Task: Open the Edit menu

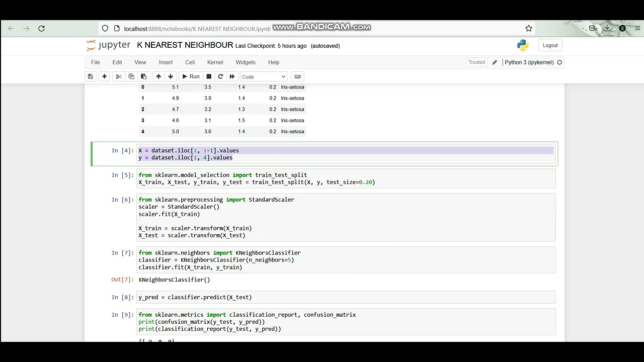Action: click(117, 62)
